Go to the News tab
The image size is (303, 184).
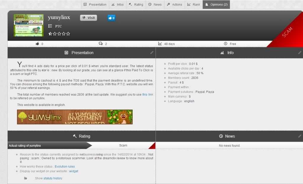pos(155,4)
